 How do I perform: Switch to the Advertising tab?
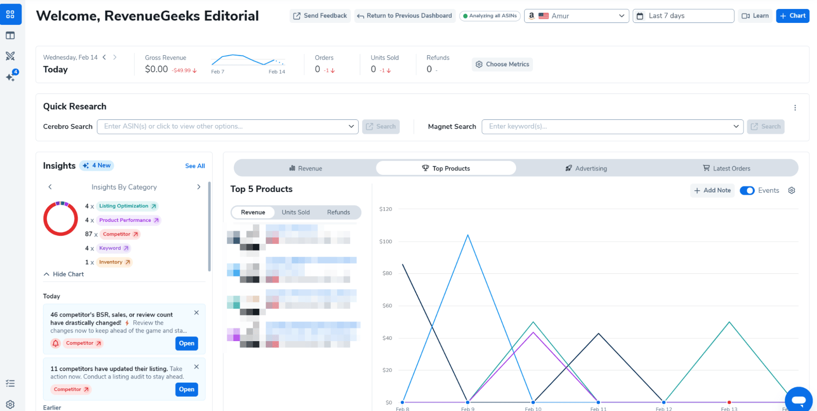click(x=586, y=168)
